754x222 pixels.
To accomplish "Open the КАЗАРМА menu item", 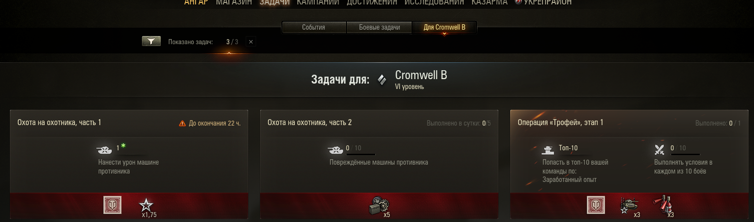I will point(489,2).
